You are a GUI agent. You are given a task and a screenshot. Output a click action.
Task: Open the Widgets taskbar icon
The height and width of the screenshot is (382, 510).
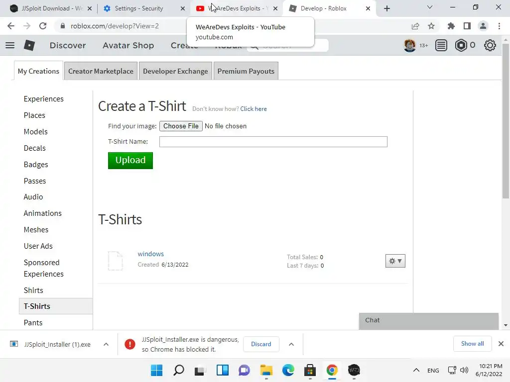point(223,370)
